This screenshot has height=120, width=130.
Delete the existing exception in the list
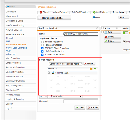point(113,37)
